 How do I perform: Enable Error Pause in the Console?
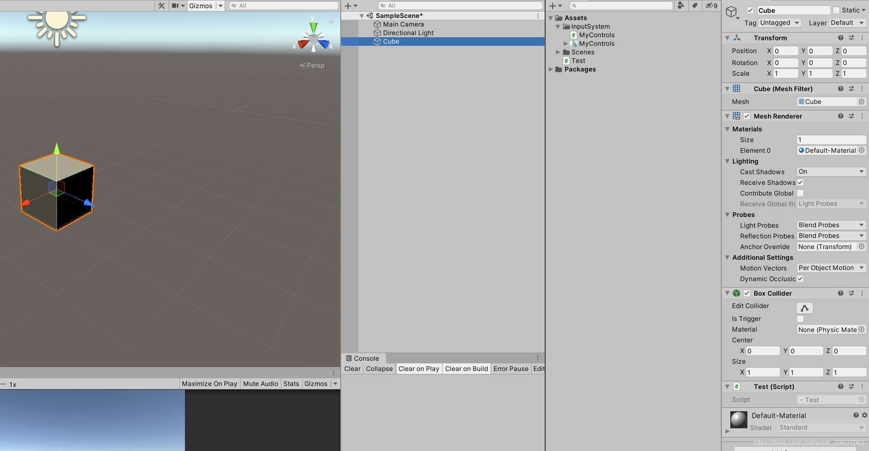(x=510, y=368)
